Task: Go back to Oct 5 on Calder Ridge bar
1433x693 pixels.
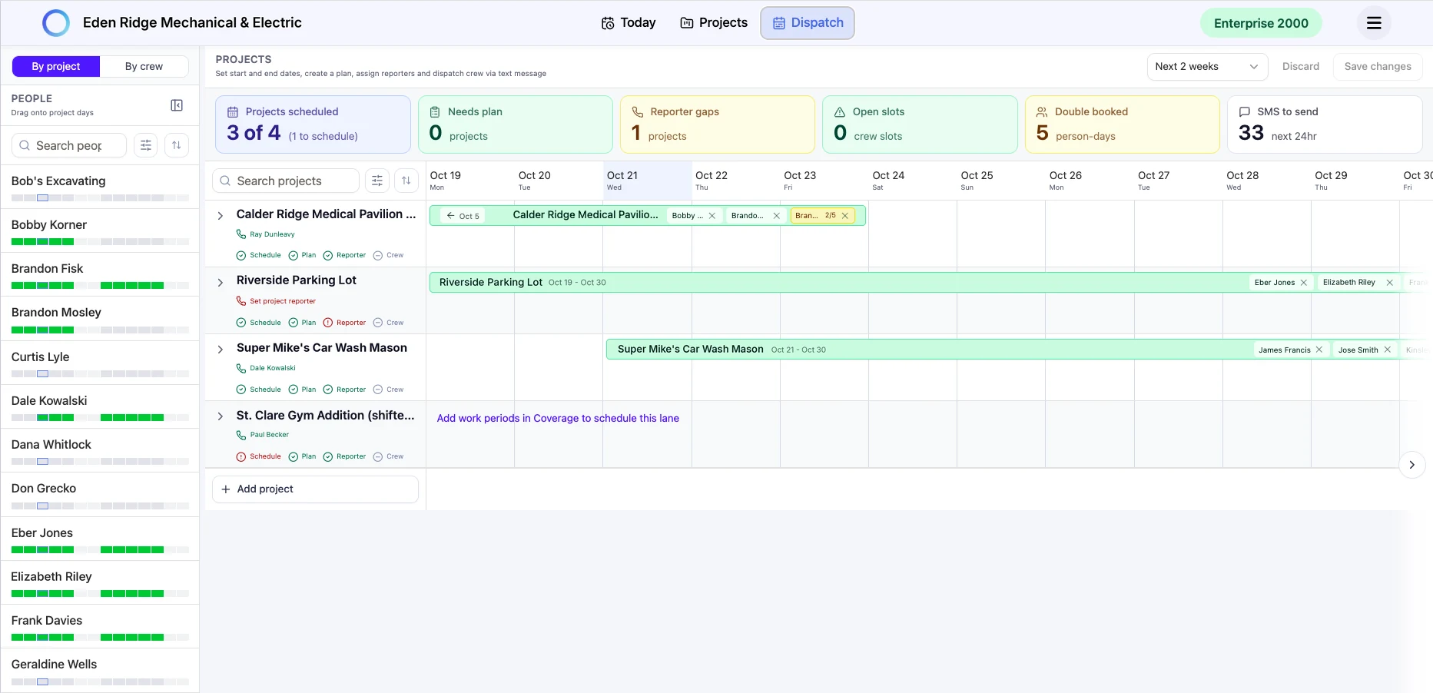Action: (463, 216)
